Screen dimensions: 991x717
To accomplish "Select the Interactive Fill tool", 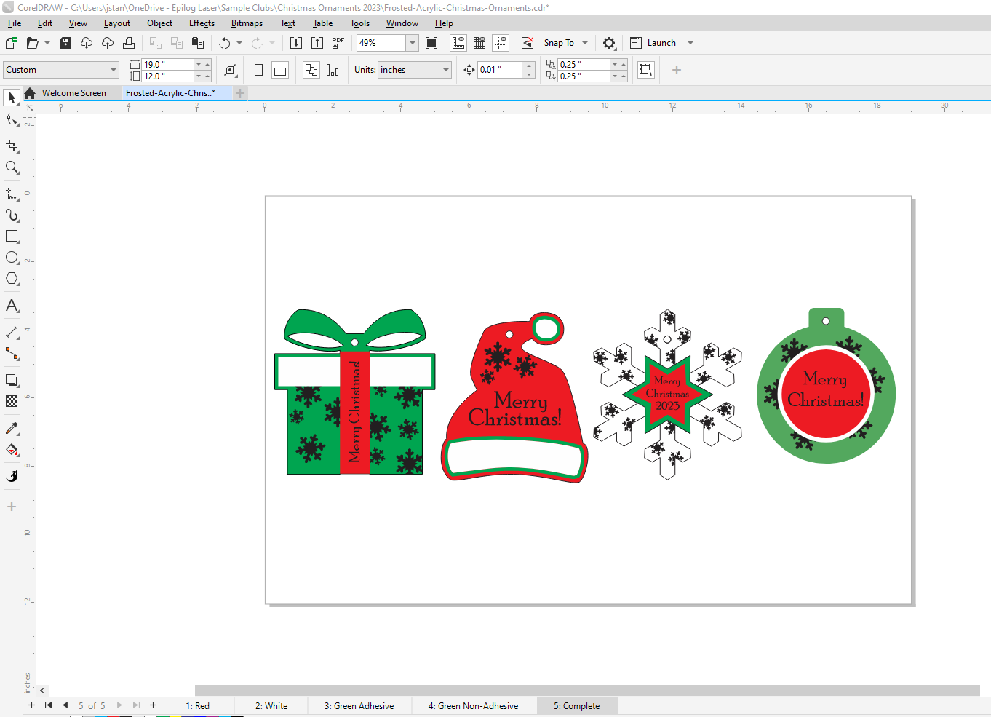I will point(12,450).
